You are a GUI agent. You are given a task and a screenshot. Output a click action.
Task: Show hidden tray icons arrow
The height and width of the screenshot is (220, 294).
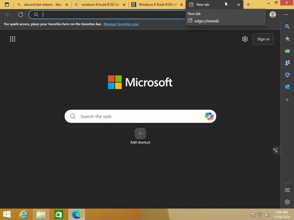point(246,214)
